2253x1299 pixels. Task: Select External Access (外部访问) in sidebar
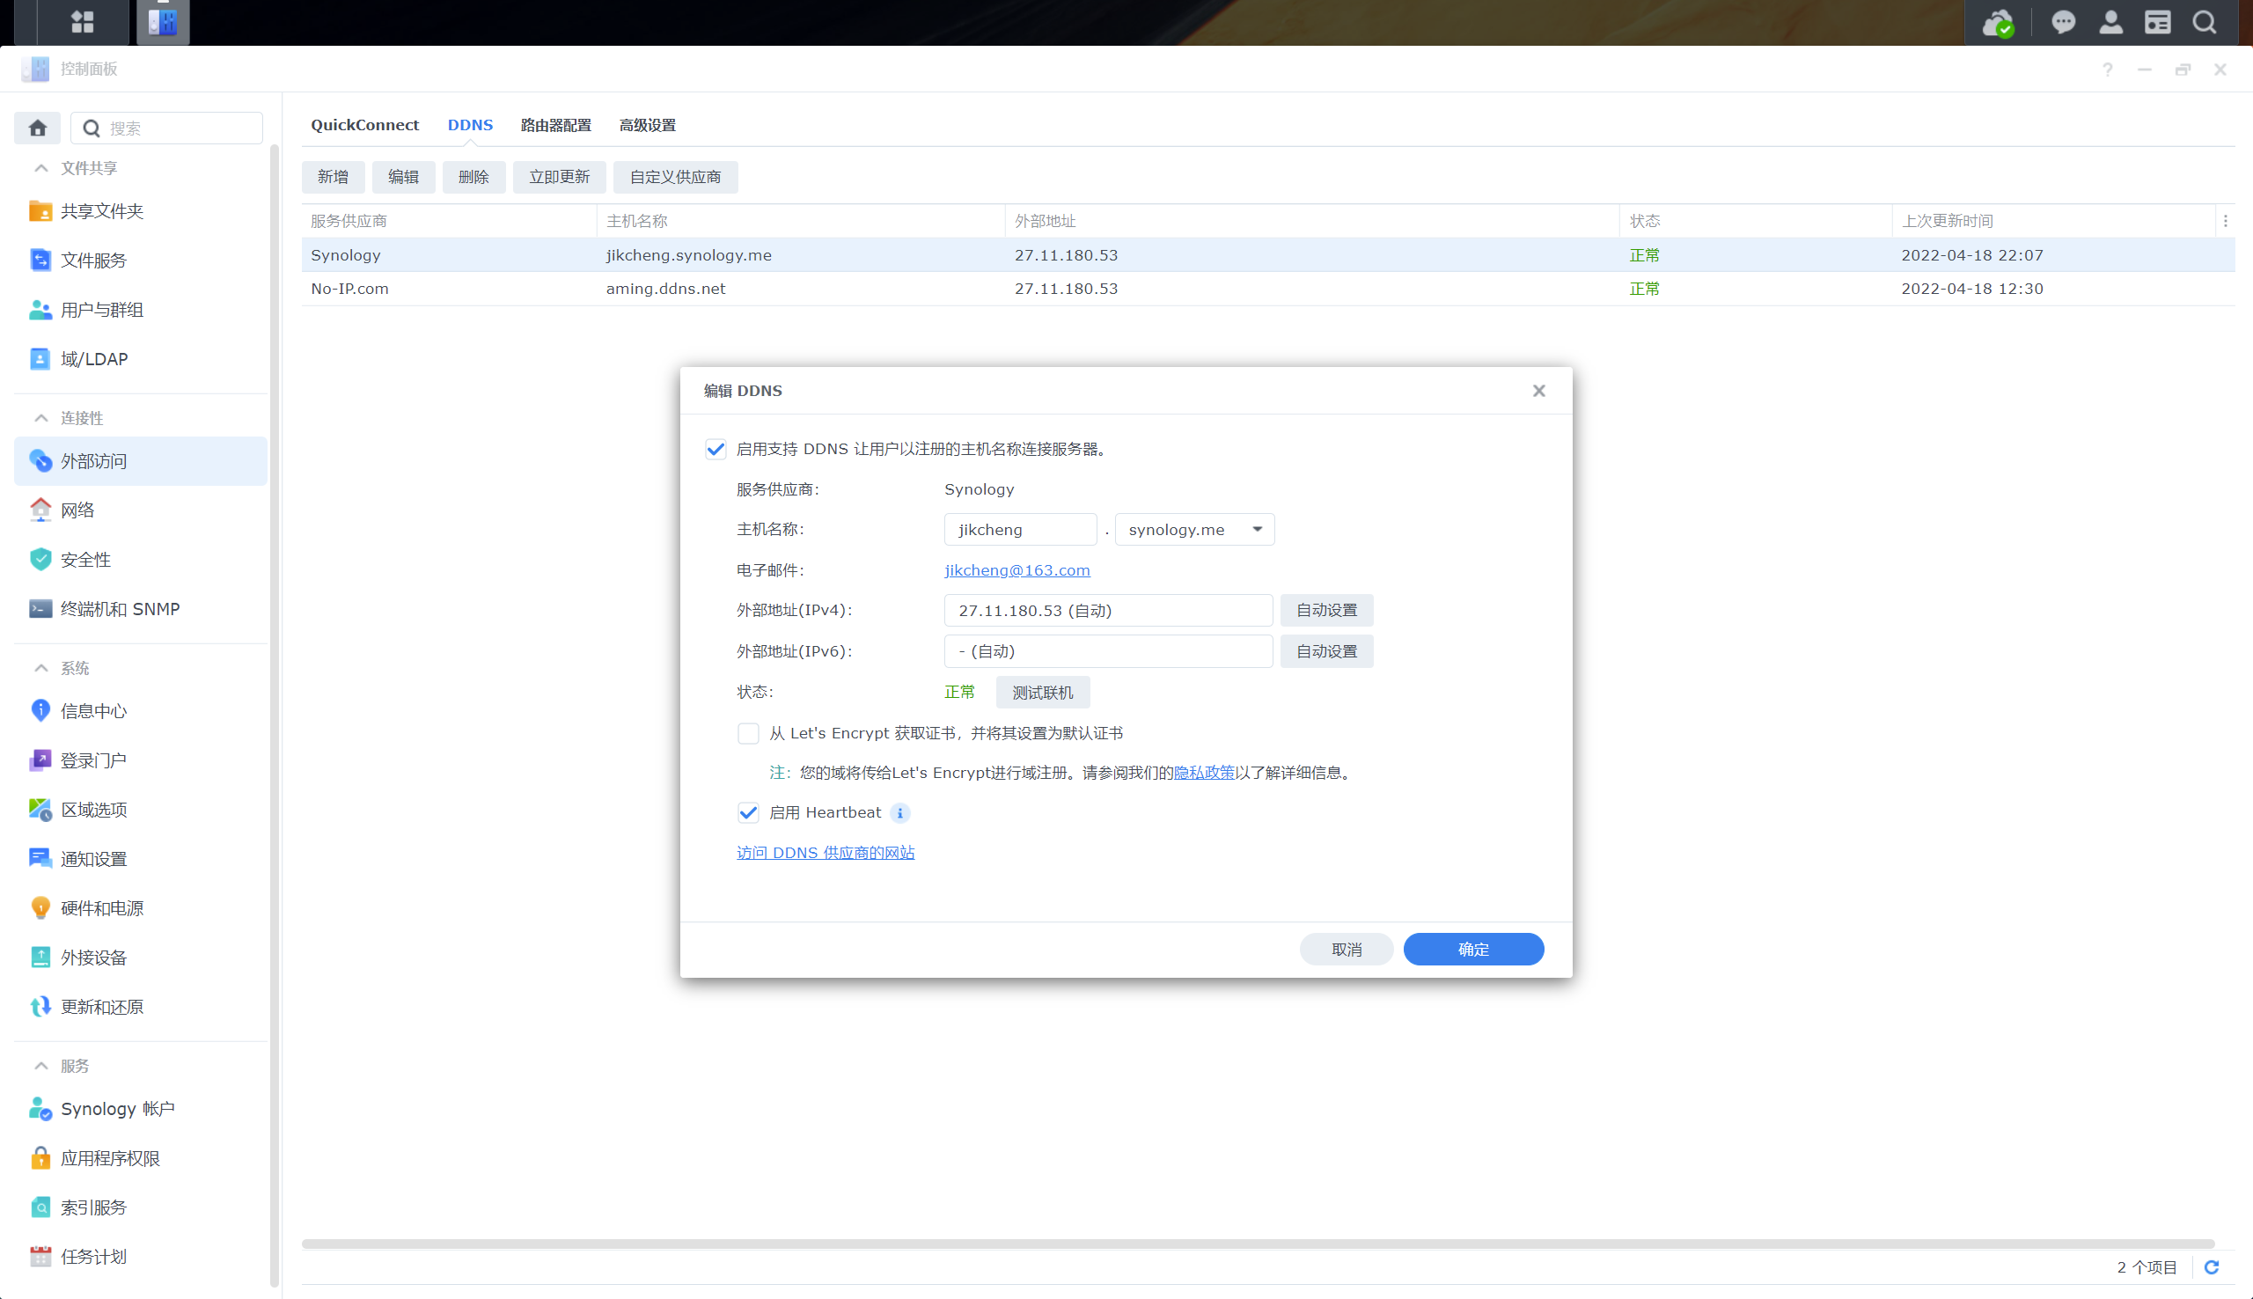pyautogui.click(x=141, y=461)
